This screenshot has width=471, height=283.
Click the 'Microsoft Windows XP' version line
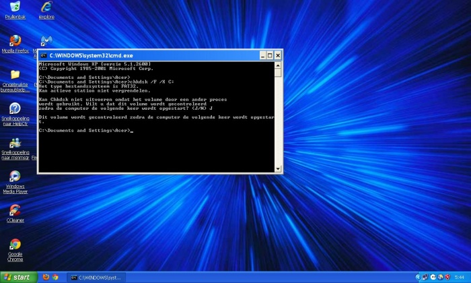point(95,64)
